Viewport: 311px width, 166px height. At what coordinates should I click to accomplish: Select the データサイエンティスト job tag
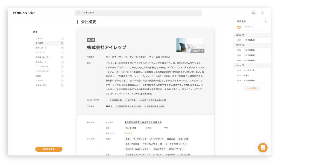[176, 144]
